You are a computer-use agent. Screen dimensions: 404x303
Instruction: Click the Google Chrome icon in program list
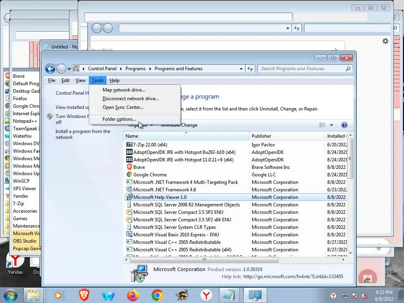click(129, 174)
